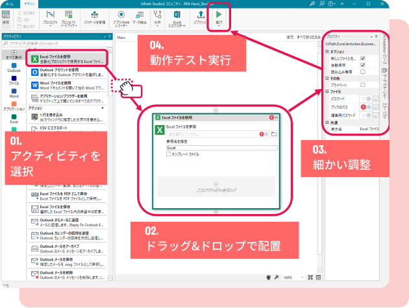This screenshot has width=409, height=308.
Task: Open the help icon dropdown in title bar
Action: tap(332, 4)
